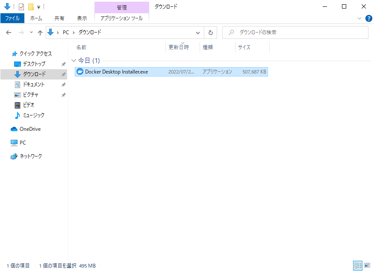
Task: Click the 1 個の項目 status text
Action: [18, 266]
